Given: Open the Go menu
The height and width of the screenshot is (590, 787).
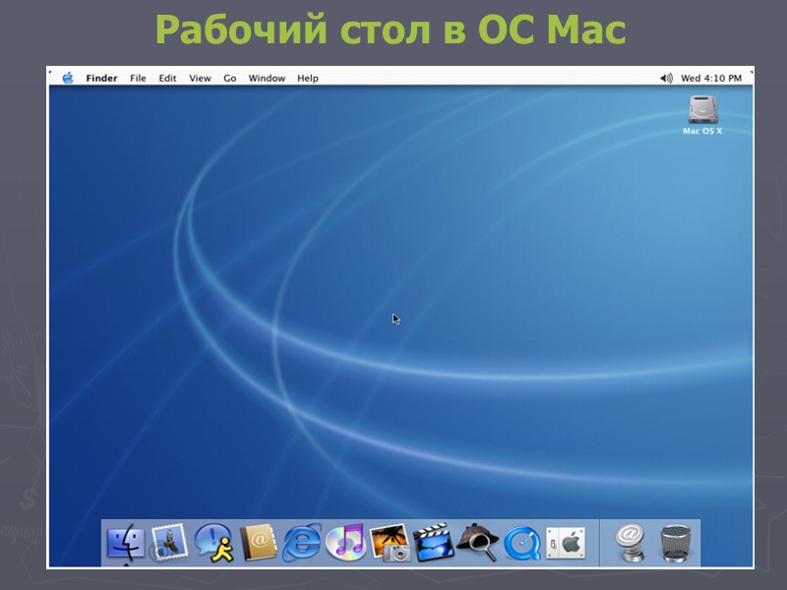Looking at the screenshot, I should 228,77.
